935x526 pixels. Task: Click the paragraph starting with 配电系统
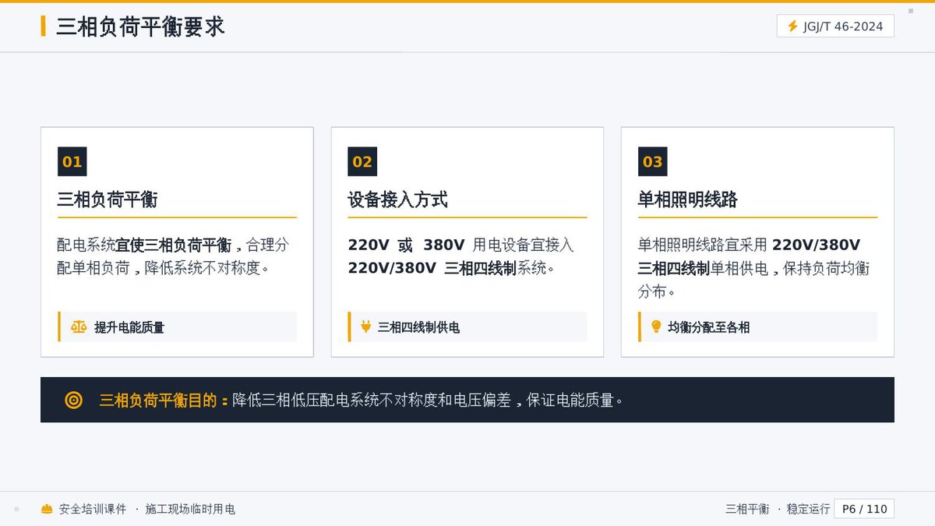[173, 256]
